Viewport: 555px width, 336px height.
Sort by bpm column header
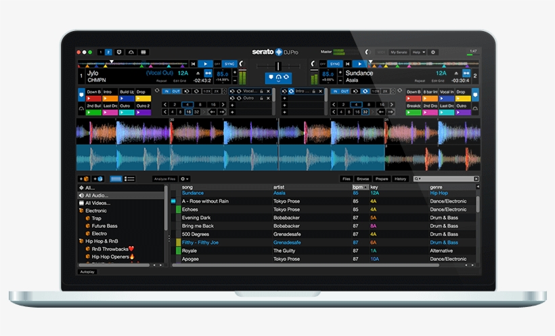[360, 187]
